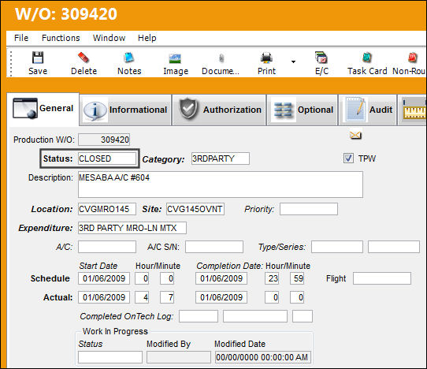Viewport: 427px width, 369px height.
Task: Click the Image toolbar icon
Action: tap(176, 58)
